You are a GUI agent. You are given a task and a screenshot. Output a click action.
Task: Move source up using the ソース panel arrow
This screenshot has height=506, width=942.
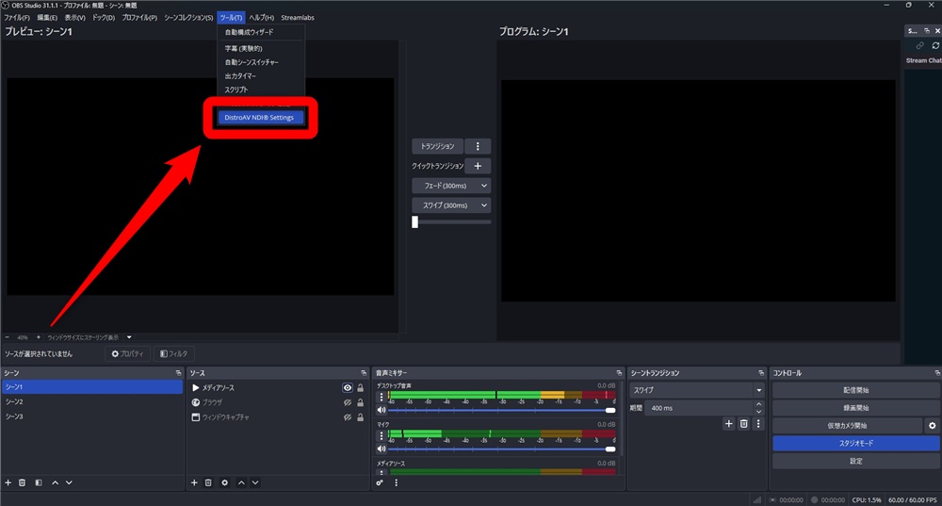tap(241, 482)
